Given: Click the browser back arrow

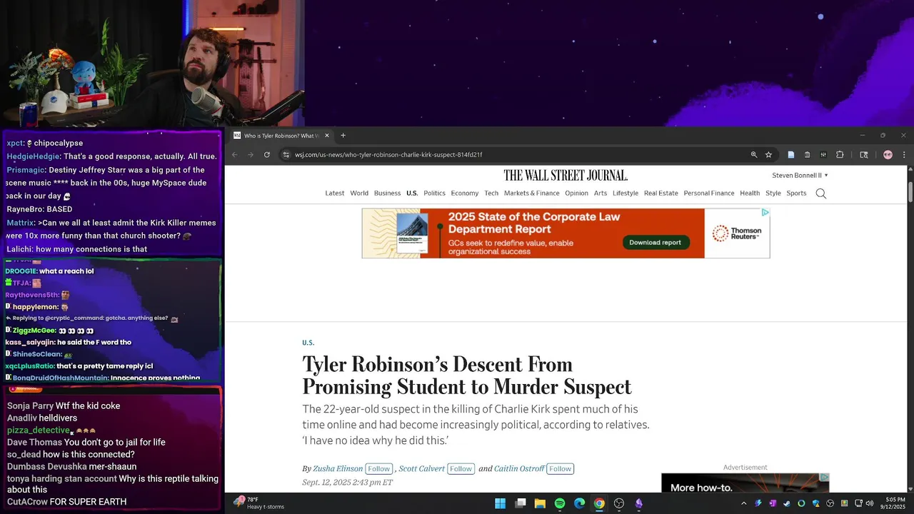Looking at the screenshot, I should coord(235,154).
